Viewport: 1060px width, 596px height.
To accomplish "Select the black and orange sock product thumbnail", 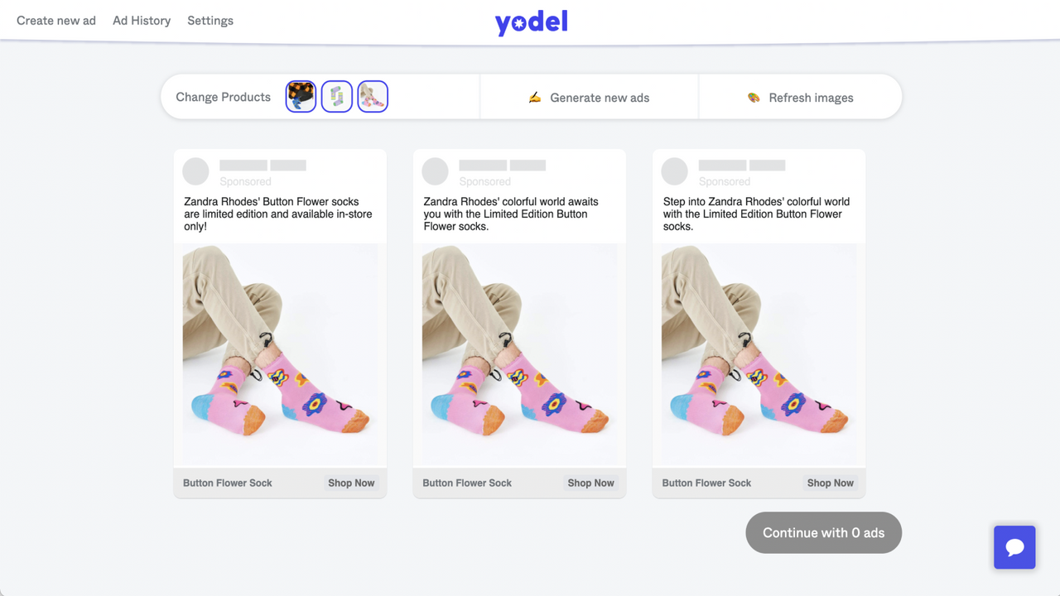I will (x=301, y=97).
